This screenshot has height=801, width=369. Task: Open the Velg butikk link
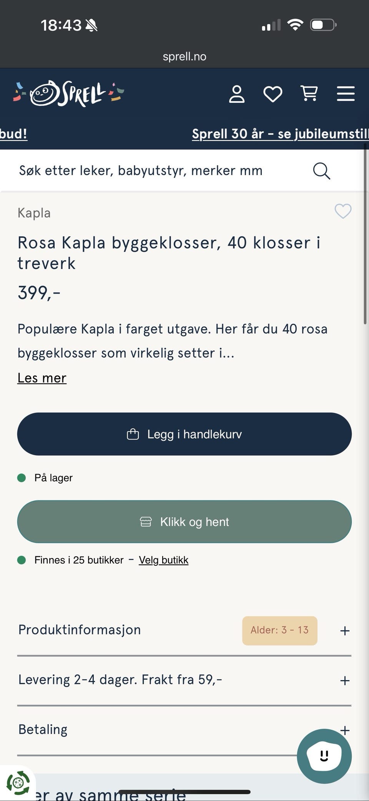163,560
